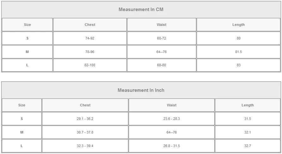Click the 81.5 length cell
This screenshot has height=154, width=282.
click(x=238, y=52)
